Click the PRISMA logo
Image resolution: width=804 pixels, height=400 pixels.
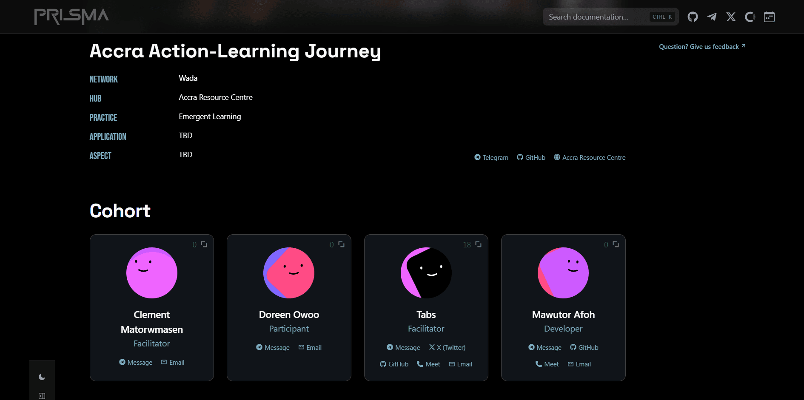[71, 17]
